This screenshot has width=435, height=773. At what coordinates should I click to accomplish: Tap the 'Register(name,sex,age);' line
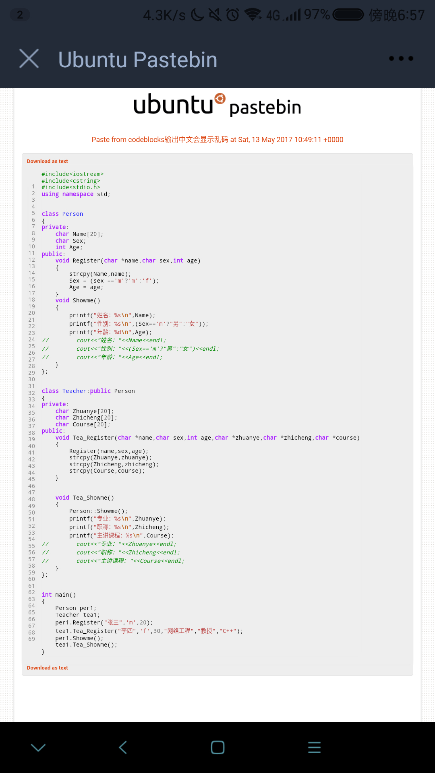(x=109, y=451)
